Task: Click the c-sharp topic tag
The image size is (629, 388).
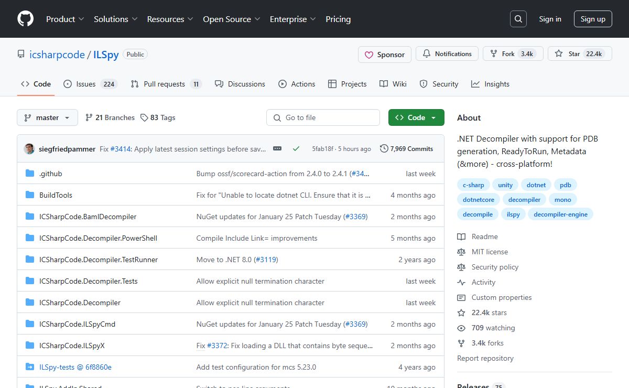Action: pyautogui.click(x=473, y=185)
